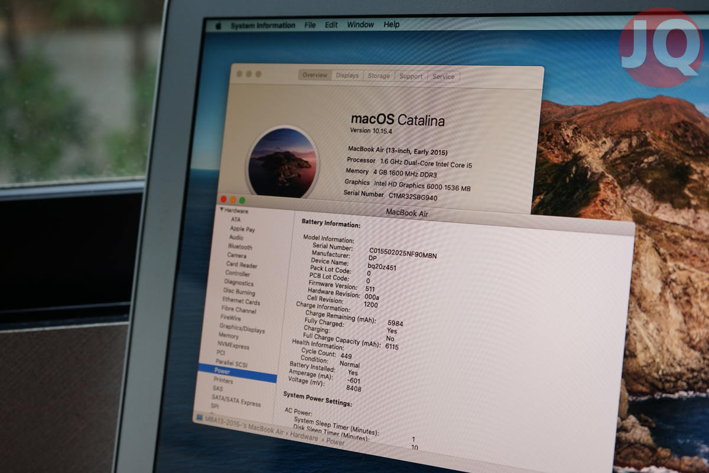Click the Full Charge Capacity value 6115

[392, 346]
